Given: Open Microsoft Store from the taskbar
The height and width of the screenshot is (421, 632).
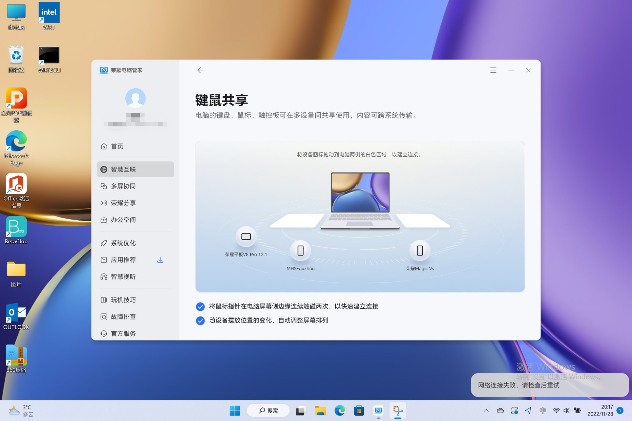Looking at the screenshot, I should 359,411.
